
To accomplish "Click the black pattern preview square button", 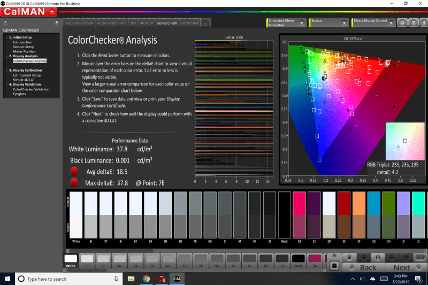I will click(334, 266).
